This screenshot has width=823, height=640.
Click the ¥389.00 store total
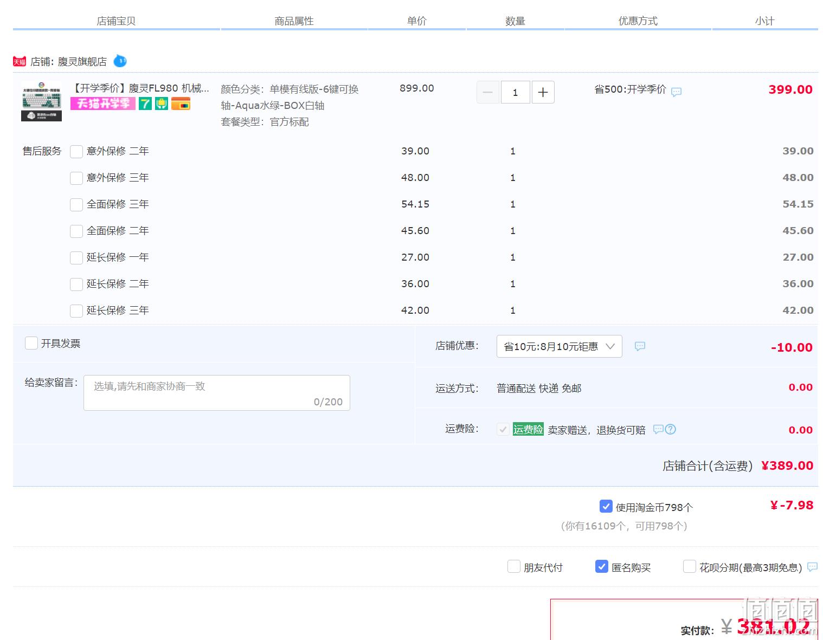click(787, 466)
